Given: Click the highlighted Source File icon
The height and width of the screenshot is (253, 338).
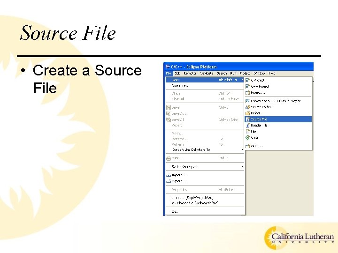Looking at the screenshot, I should point(248,119).
